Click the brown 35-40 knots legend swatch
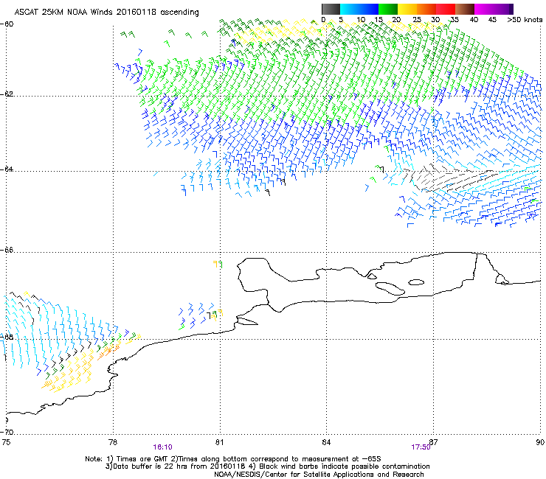546x479 pixels. 465,9
